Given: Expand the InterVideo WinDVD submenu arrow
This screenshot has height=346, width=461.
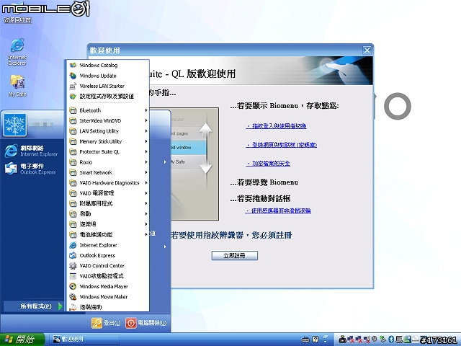Looking at the screenshot, I should pos(146,120).
